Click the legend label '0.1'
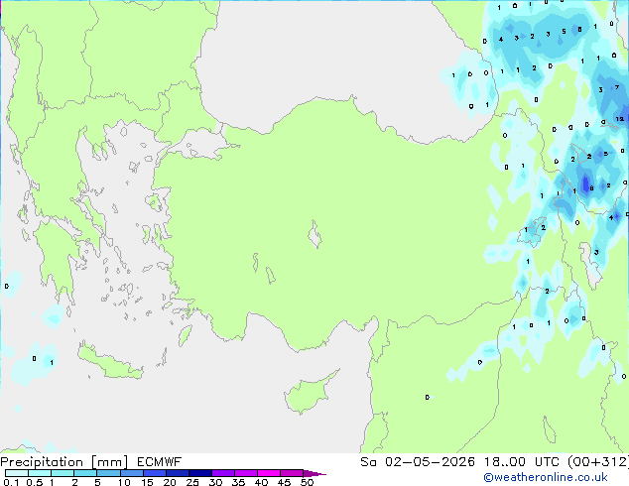Image resolution: width=629 pixels, height=486 pixels. (11, 482)
